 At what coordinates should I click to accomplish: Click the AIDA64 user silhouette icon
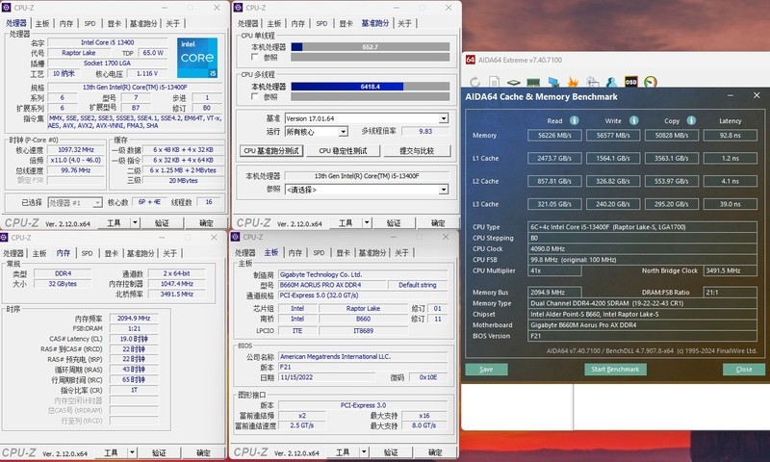point(611,82)
